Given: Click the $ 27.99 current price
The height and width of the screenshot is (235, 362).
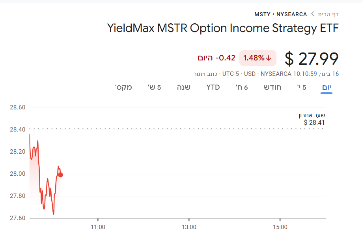Looking at the screenshot, I should coord(312,58).
